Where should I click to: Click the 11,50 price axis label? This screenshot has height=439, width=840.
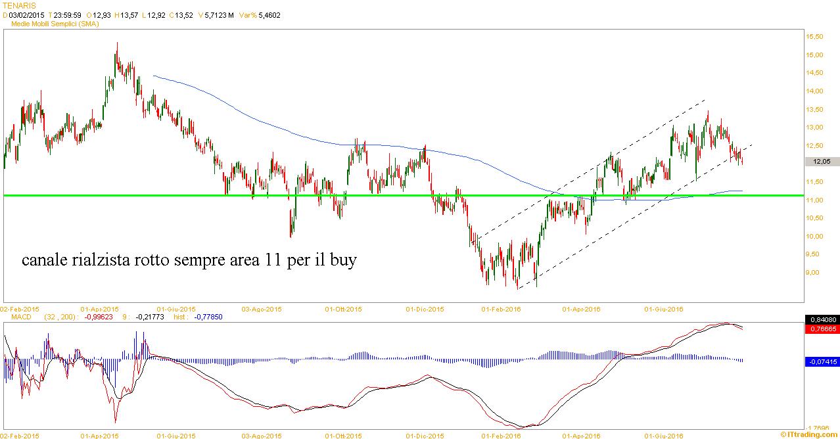pos(814,181)
